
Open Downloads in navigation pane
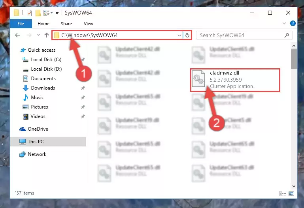click(43, 88)
